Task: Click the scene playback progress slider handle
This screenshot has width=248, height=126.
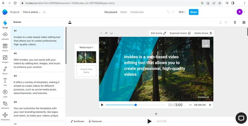Action: coord(136,105)
